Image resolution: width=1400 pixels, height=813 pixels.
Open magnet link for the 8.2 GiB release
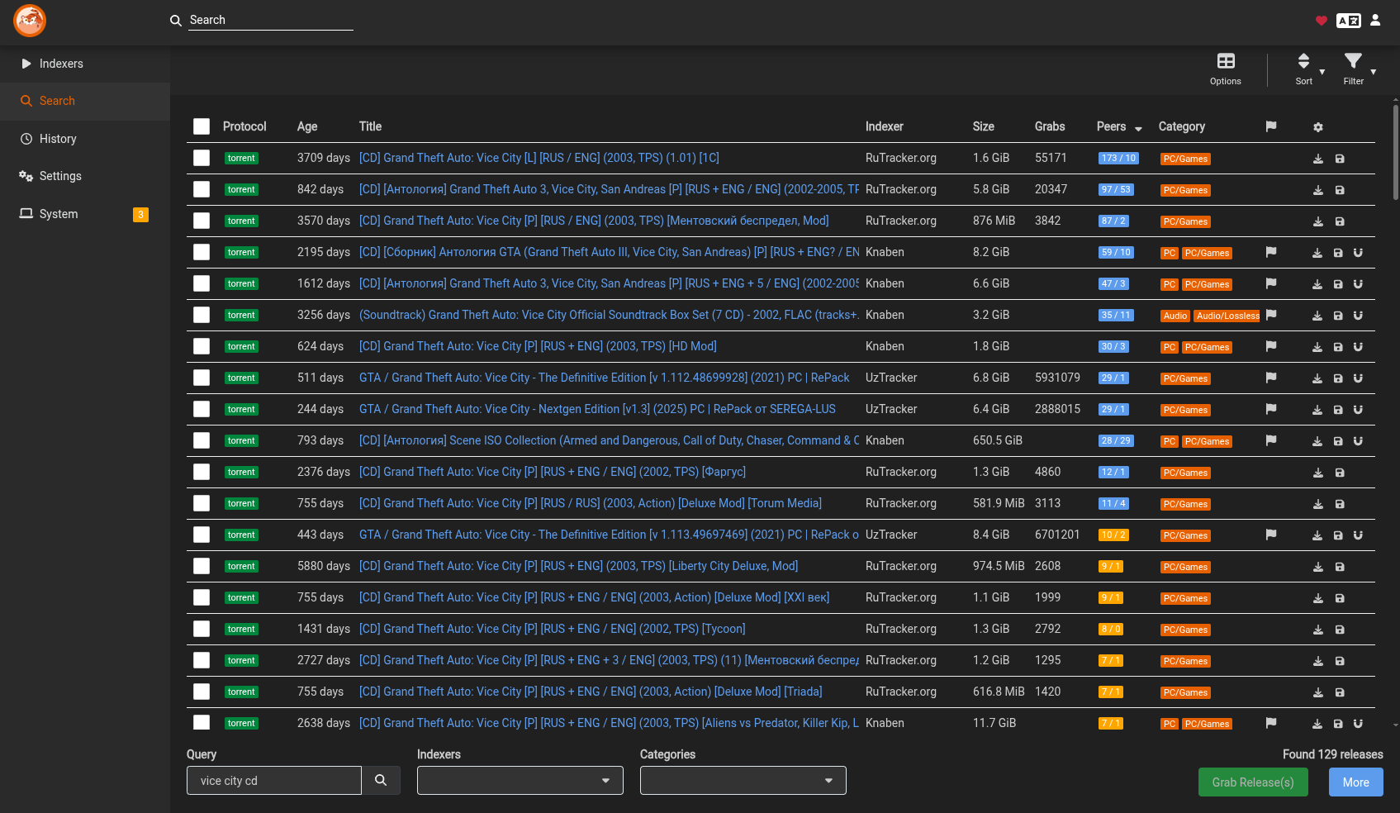tap(1358, 253)
